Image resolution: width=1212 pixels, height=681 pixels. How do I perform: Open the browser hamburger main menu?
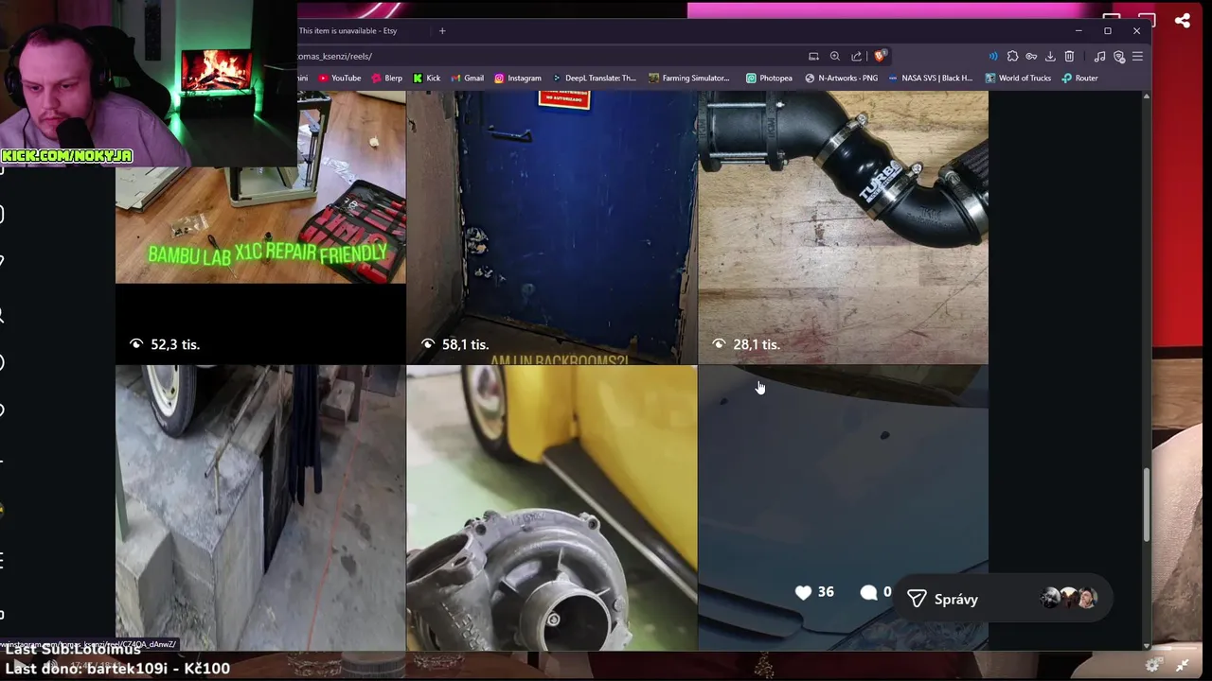(1137, 56)
